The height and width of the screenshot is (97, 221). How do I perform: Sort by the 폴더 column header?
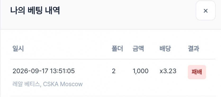(x=117, y=49)
